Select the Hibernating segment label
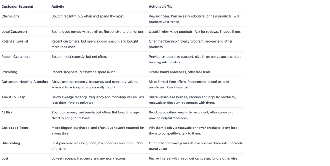330x166 pixels. (x=11, y=143)
